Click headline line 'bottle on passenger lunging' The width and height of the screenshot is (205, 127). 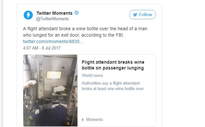[x=113, y=68]
